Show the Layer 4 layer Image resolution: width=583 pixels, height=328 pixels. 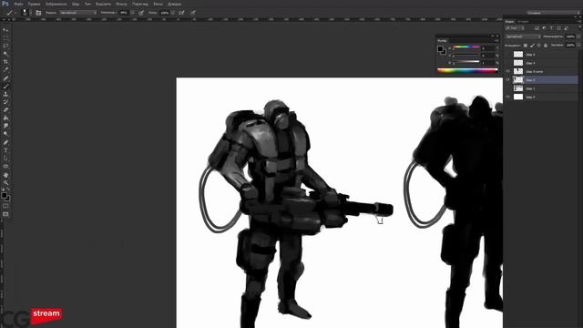[x=508, y=63]
